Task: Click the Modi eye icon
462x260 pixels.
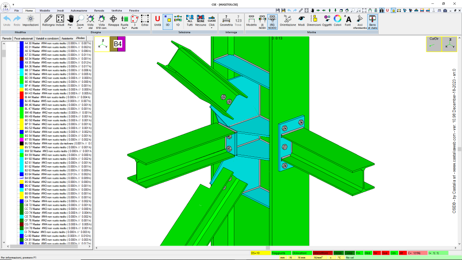Action: pos(301,19)
